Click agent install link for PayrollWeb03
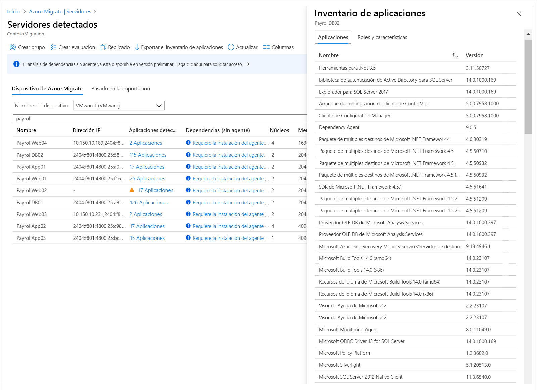 coord(231,214)
